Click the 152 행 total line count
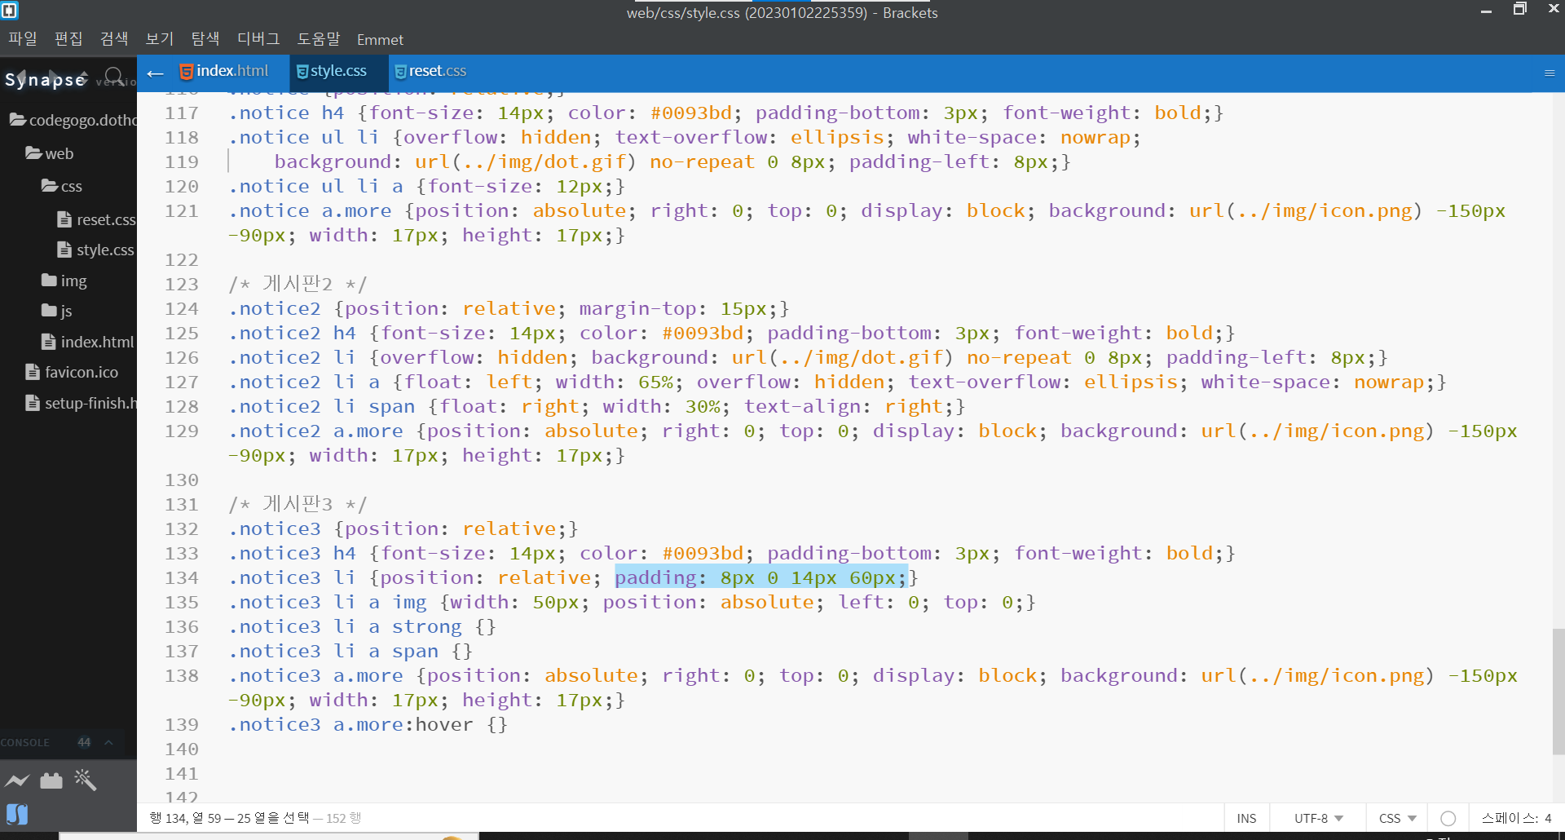This screenshot has height=840, width=1565. [343, 818]
